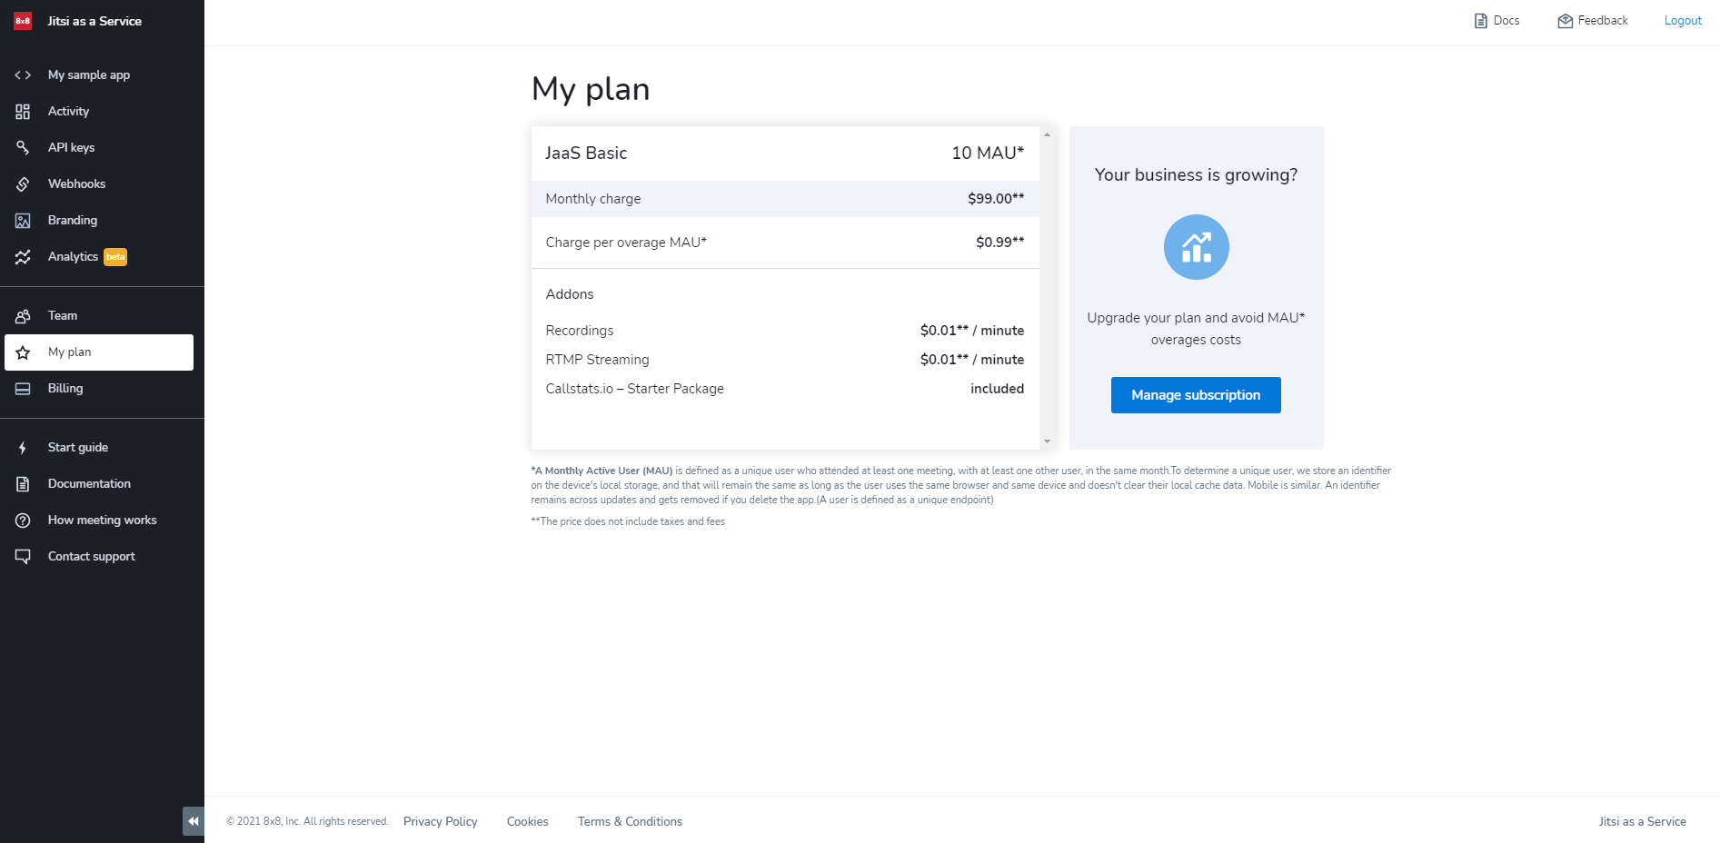Screen dimensions: 1720x843
Task: Click plan panel scrollbar down arrow
Action: tap(1047, 441)
